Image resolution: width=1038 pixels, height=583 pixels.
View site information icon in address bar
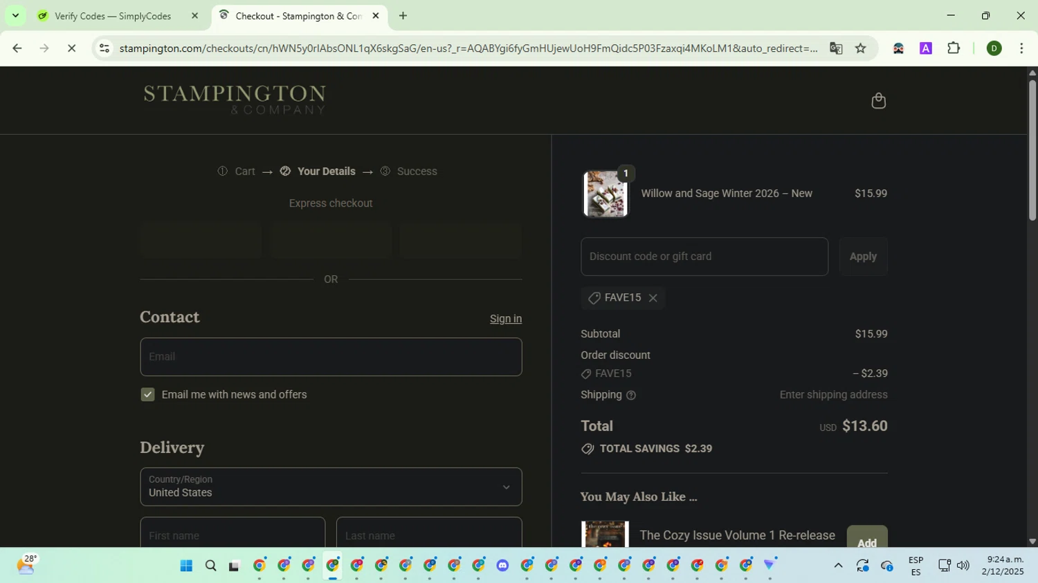pos(104,48)
